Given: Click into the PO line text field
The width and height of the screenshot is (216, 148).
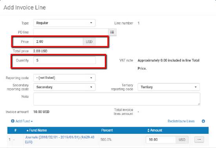Looking at the screenshot, I should (x=71, y=32).
